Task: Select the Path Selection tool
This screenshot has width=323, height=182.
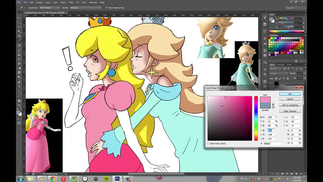Action: pos(19,91)
